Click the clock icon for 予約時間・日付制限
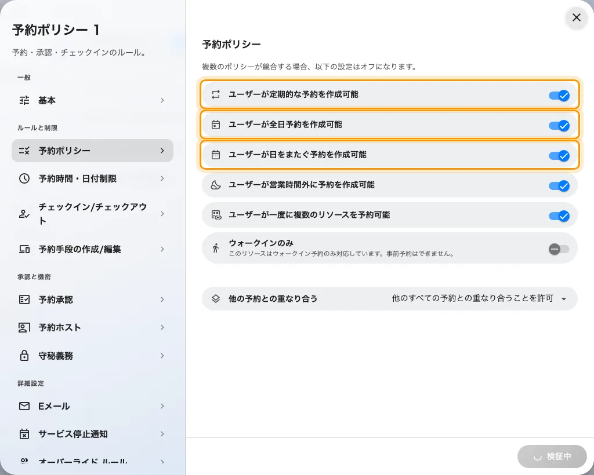594x475 pixels. coord(24,178)
